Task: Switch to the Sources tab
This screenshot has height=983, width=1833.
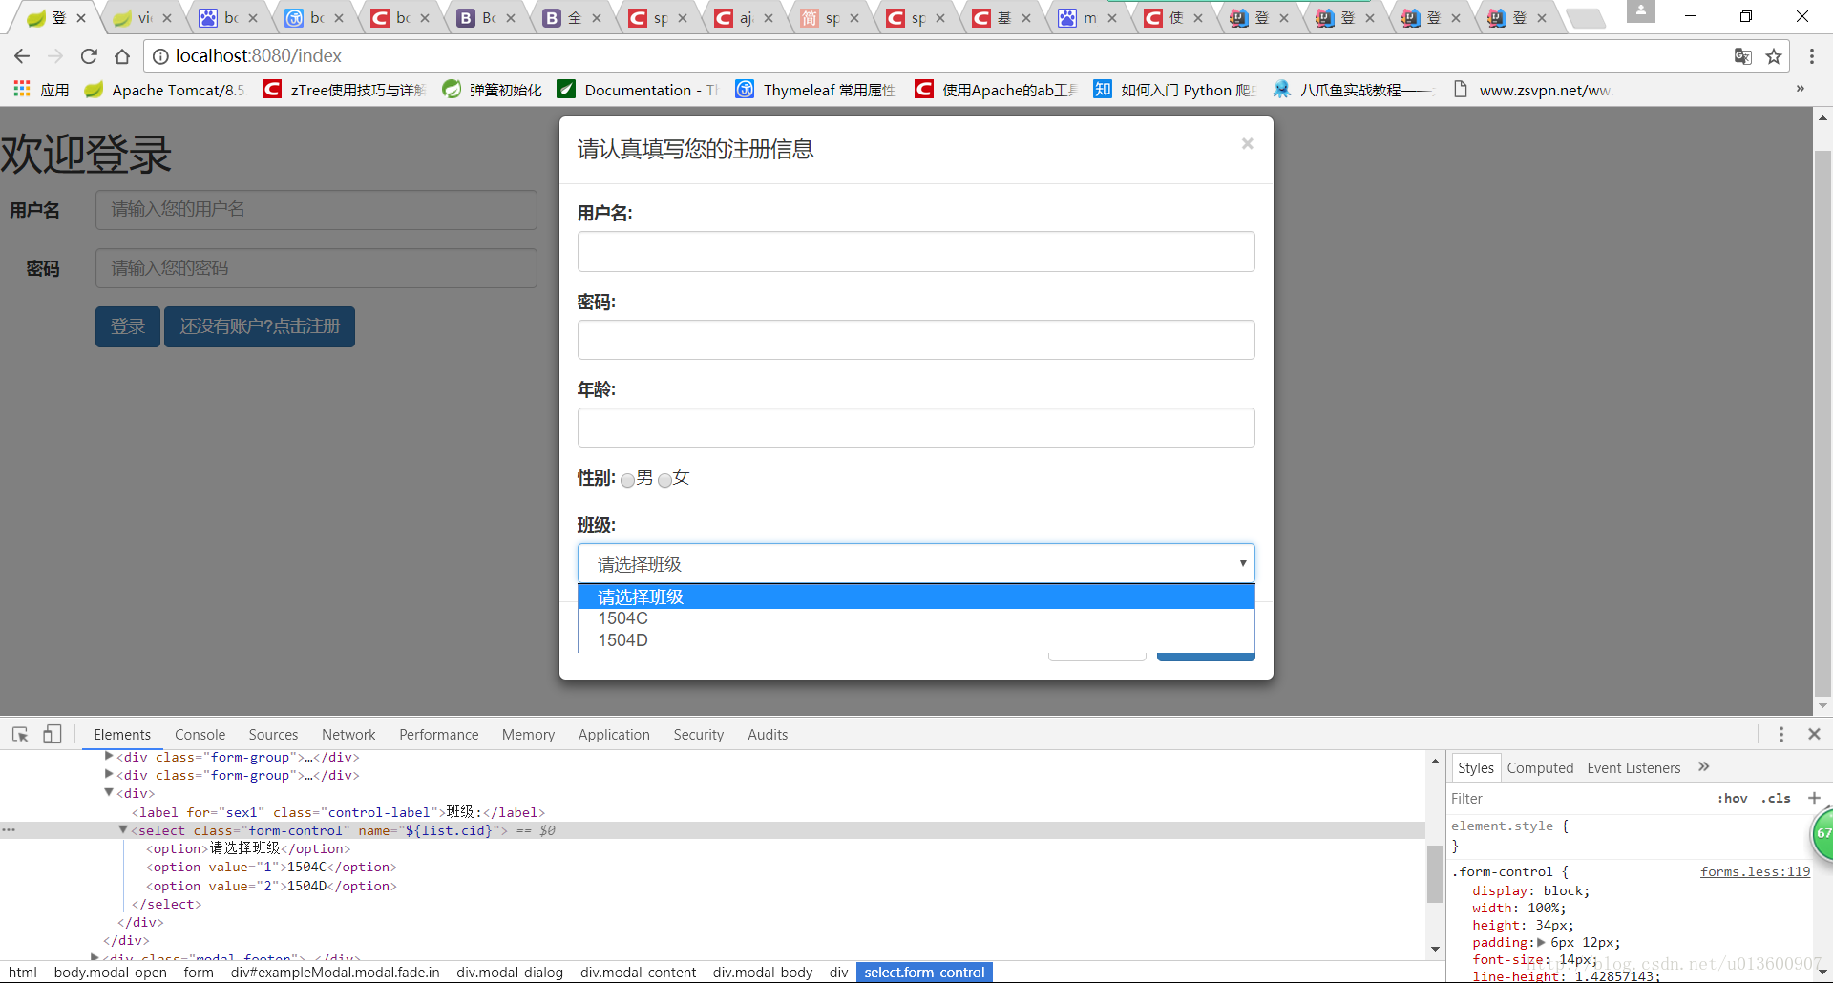Action: tap(273, 734)
